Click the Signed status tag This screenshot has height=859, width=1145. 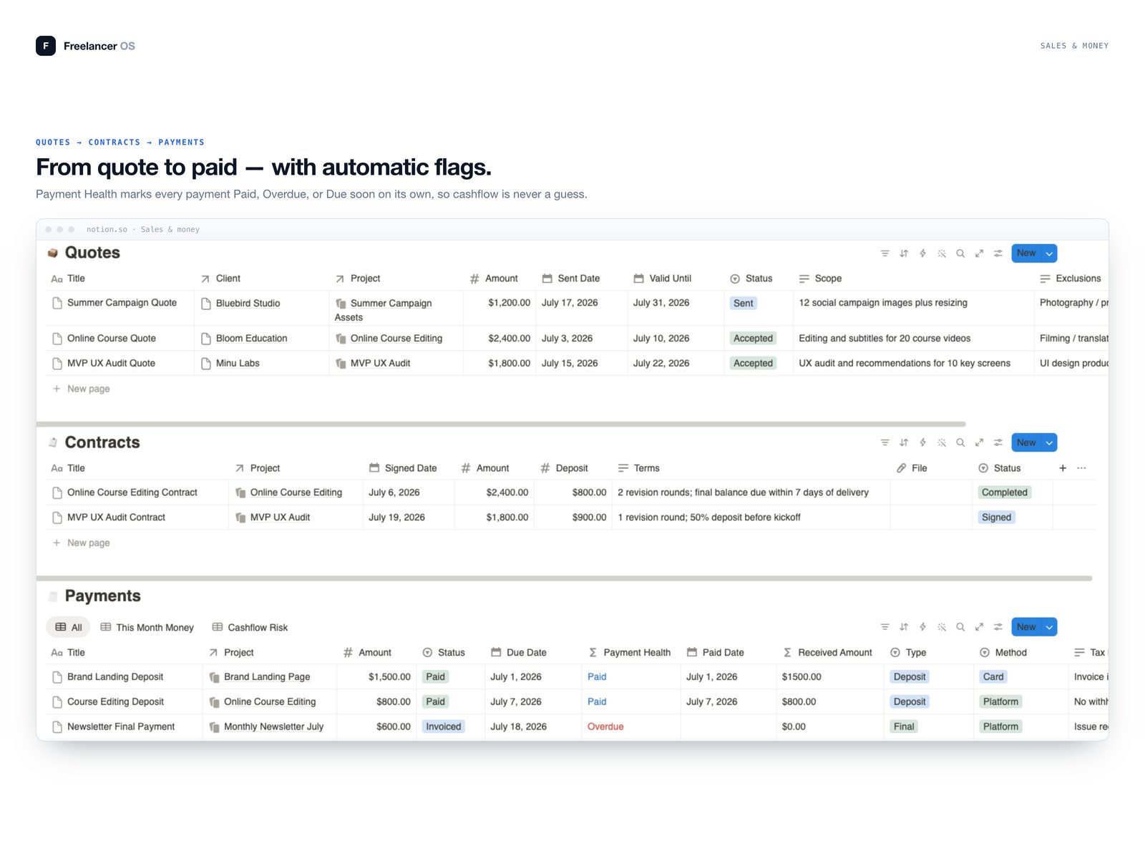[x=996, y=518]
